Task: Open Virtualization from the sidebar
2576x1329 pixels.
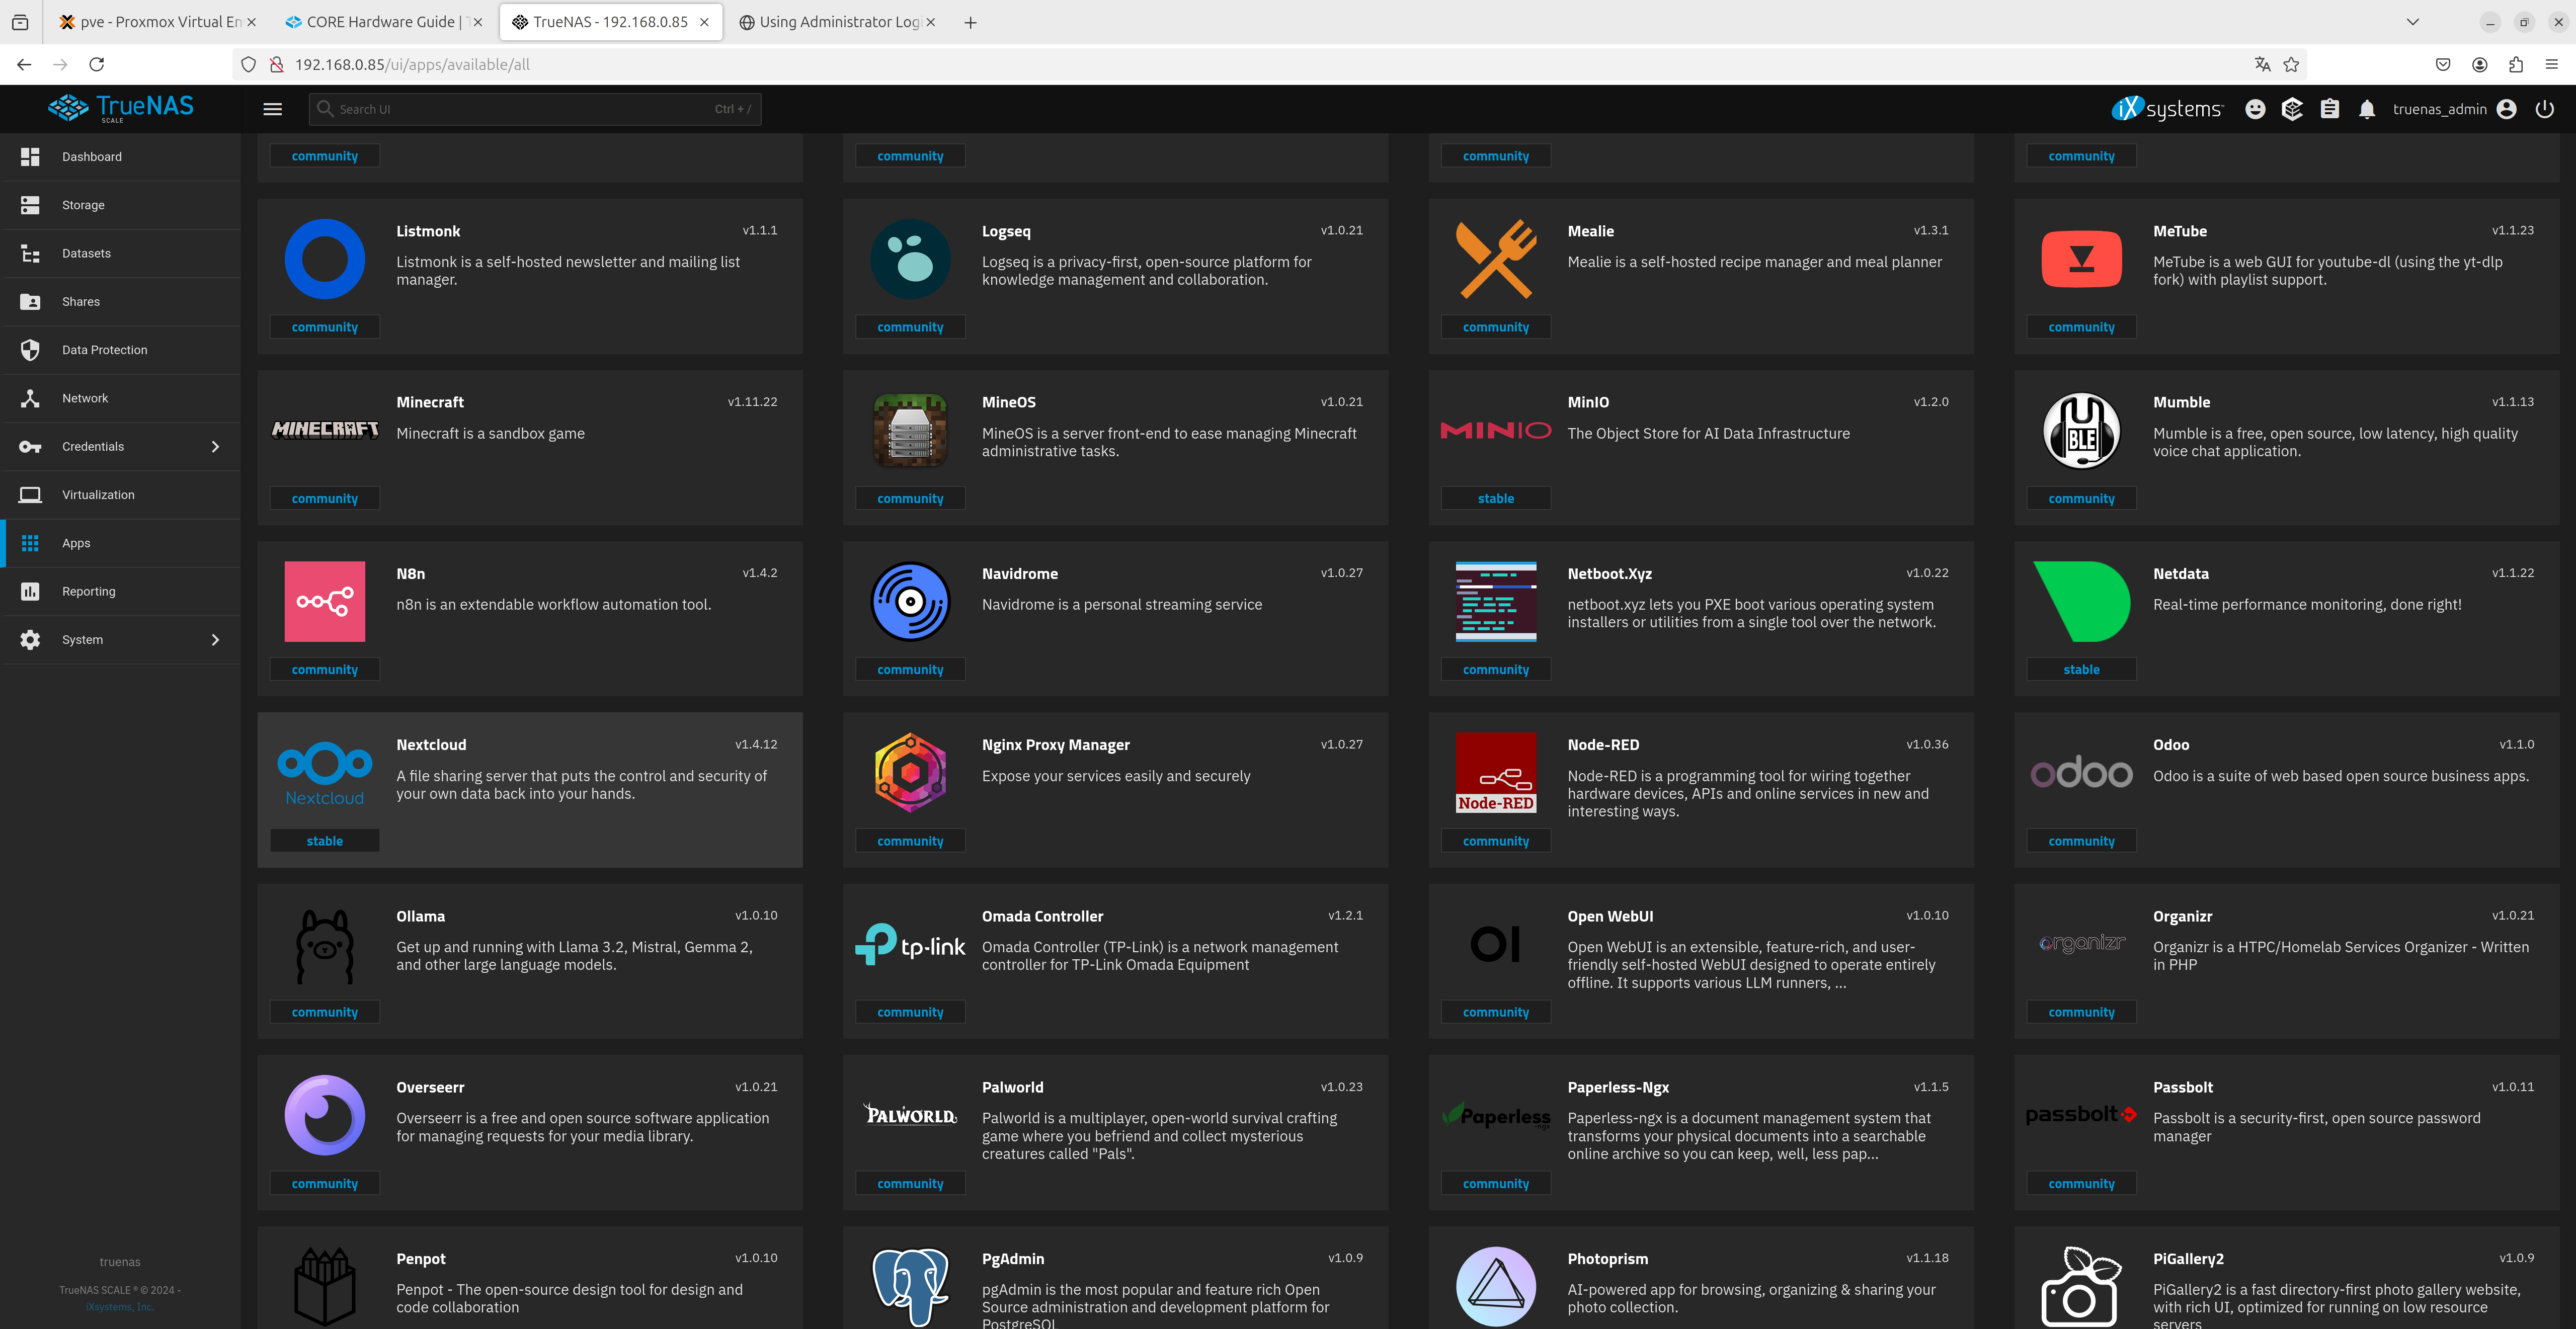Action: click(98, 495)
